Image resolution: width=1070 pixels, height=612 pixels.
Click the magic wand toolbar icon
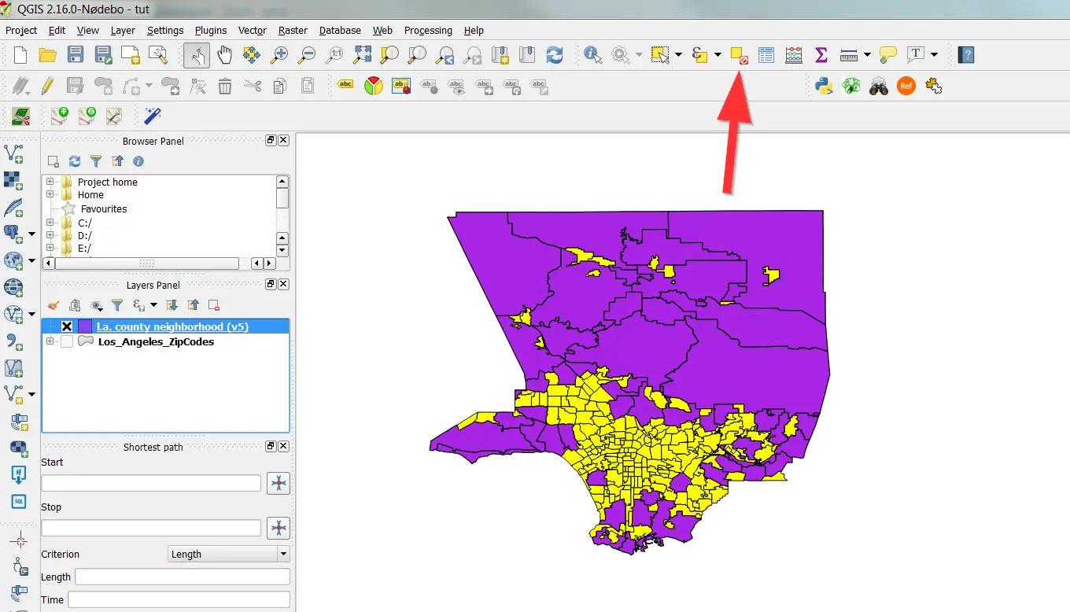click(153, 116)
